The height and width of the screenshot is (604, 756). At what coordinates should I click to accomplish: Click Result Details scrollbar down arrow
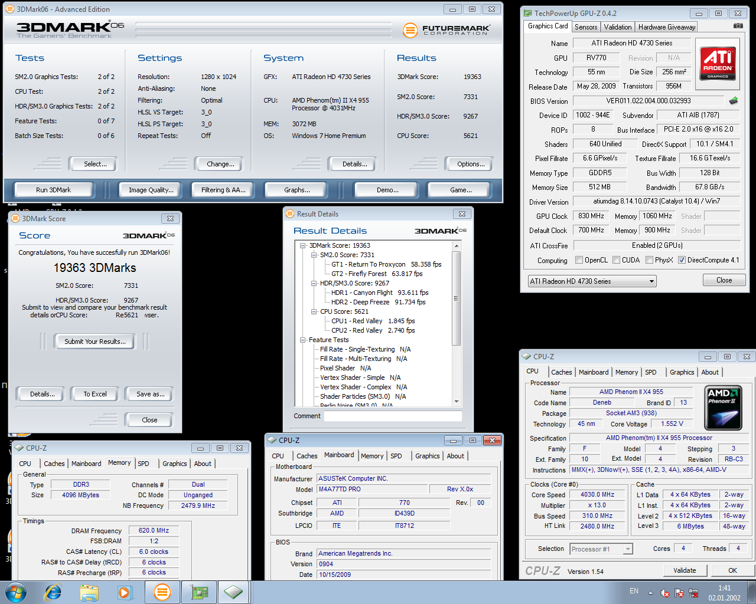pos(456,401)
